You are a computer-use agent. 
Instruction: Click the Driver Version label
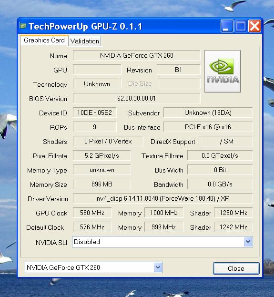point(48,199)
